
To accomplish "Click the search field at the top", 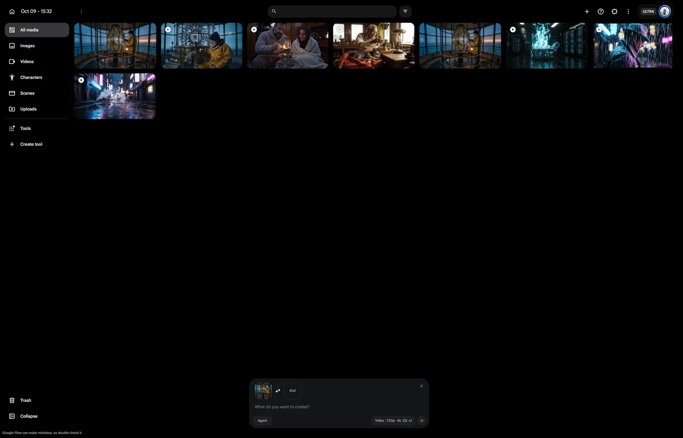I will pyautogui.click(x=332, y=11).
